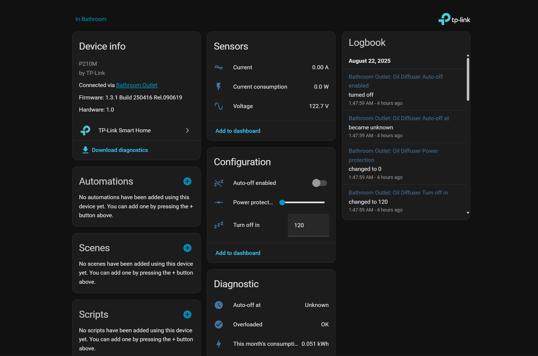
Task: Adjust the Power protection slider
Action: [x=282, y=202]
